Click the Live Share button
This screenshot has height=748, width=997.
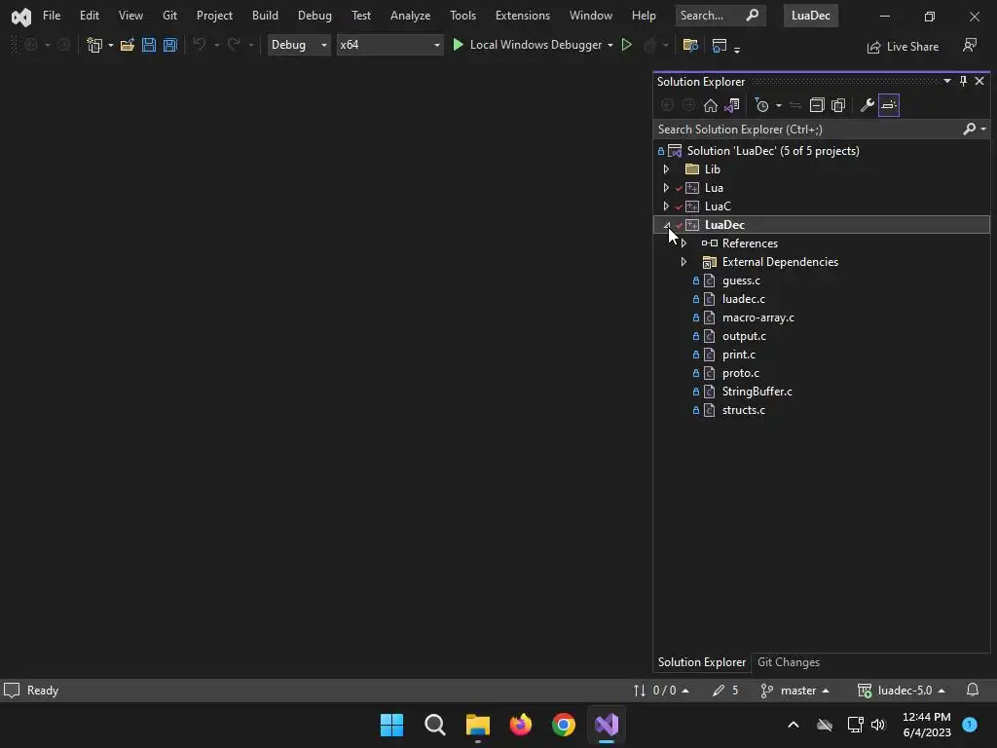903,47
